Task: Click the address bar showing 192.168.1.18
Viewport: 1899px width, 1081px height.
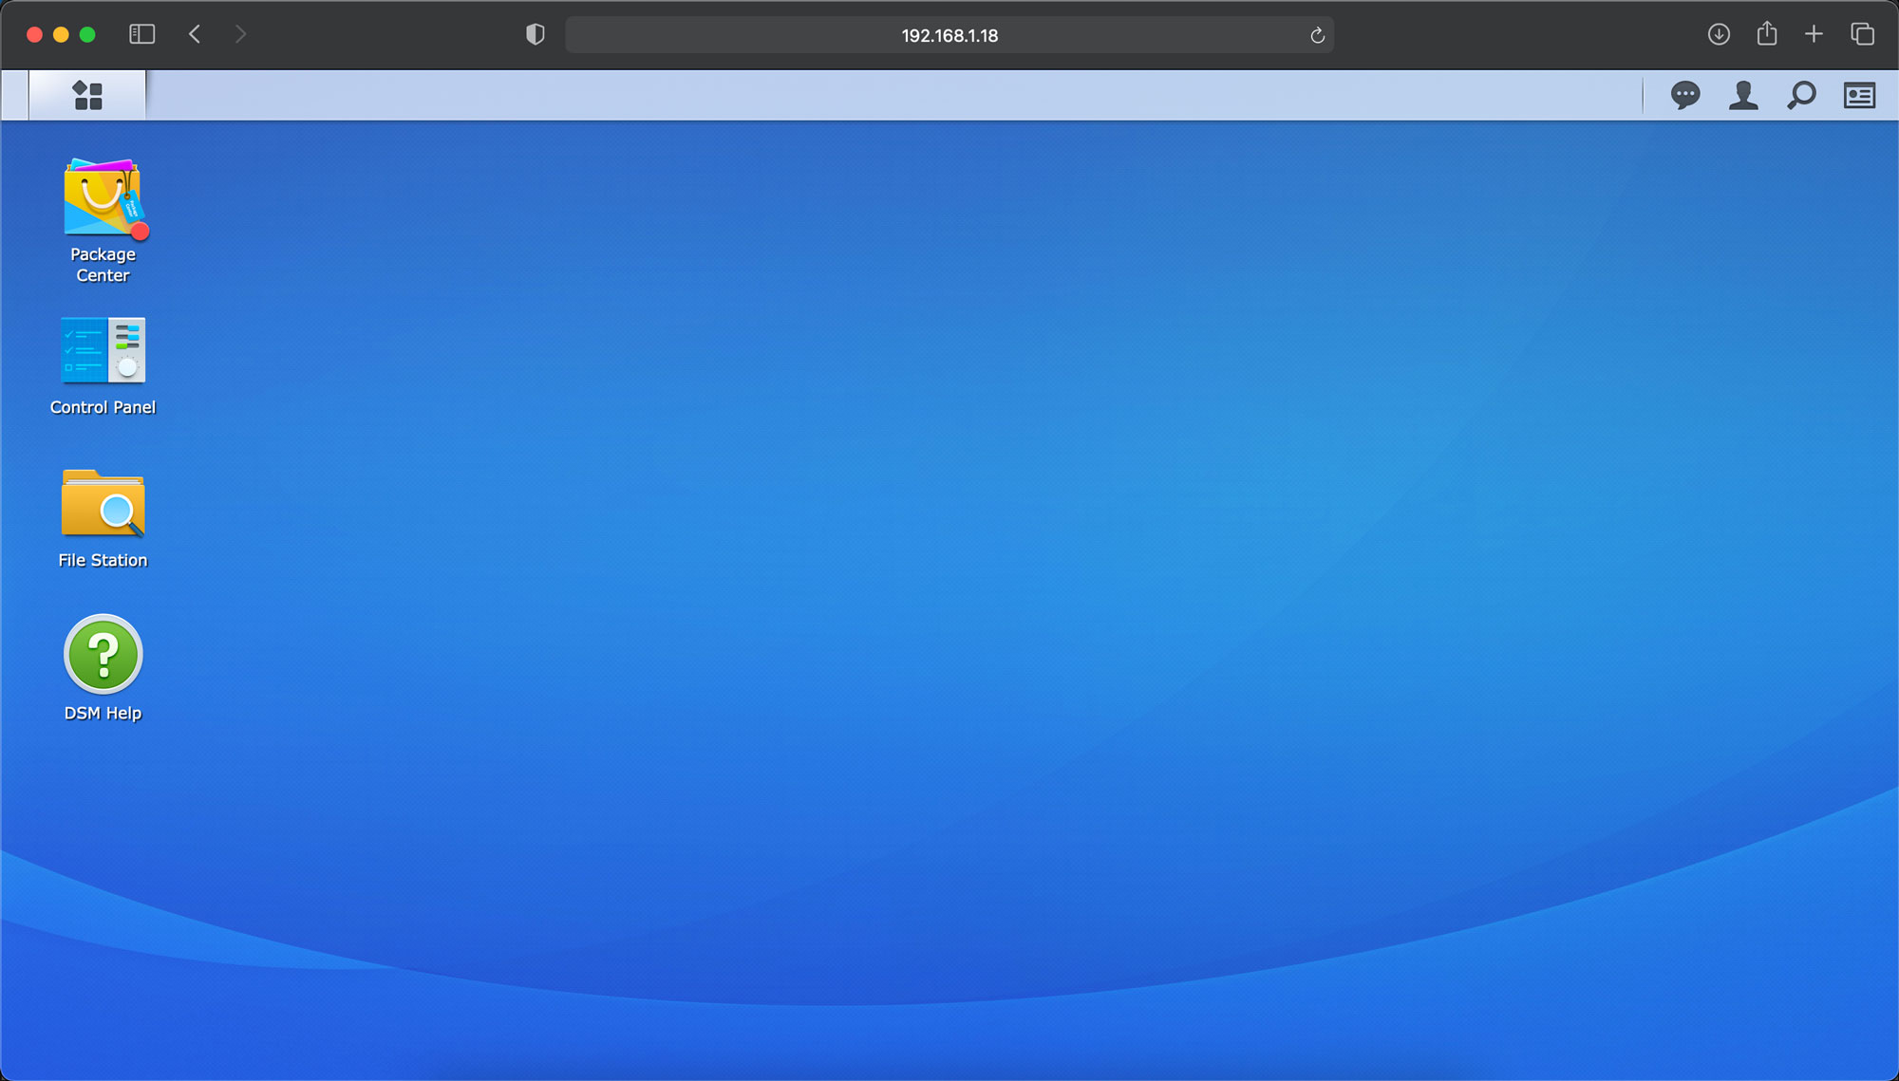Action: (949, 35)
